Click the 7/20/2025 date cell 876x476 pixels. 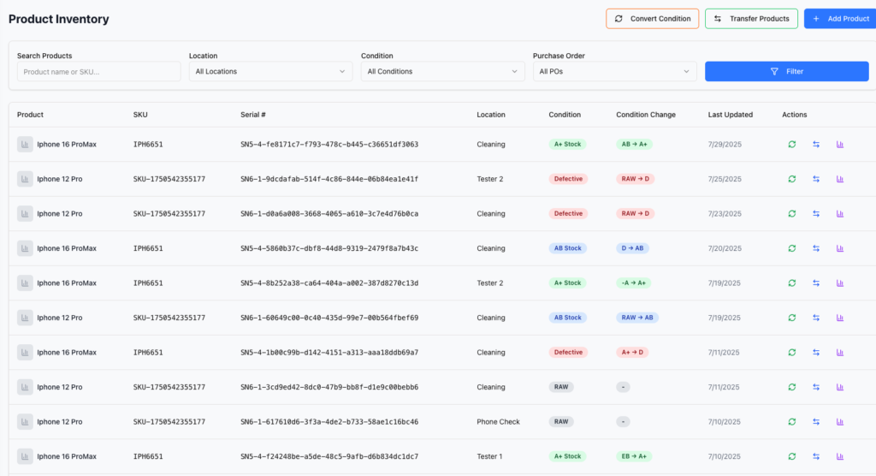tap(725, 248)
